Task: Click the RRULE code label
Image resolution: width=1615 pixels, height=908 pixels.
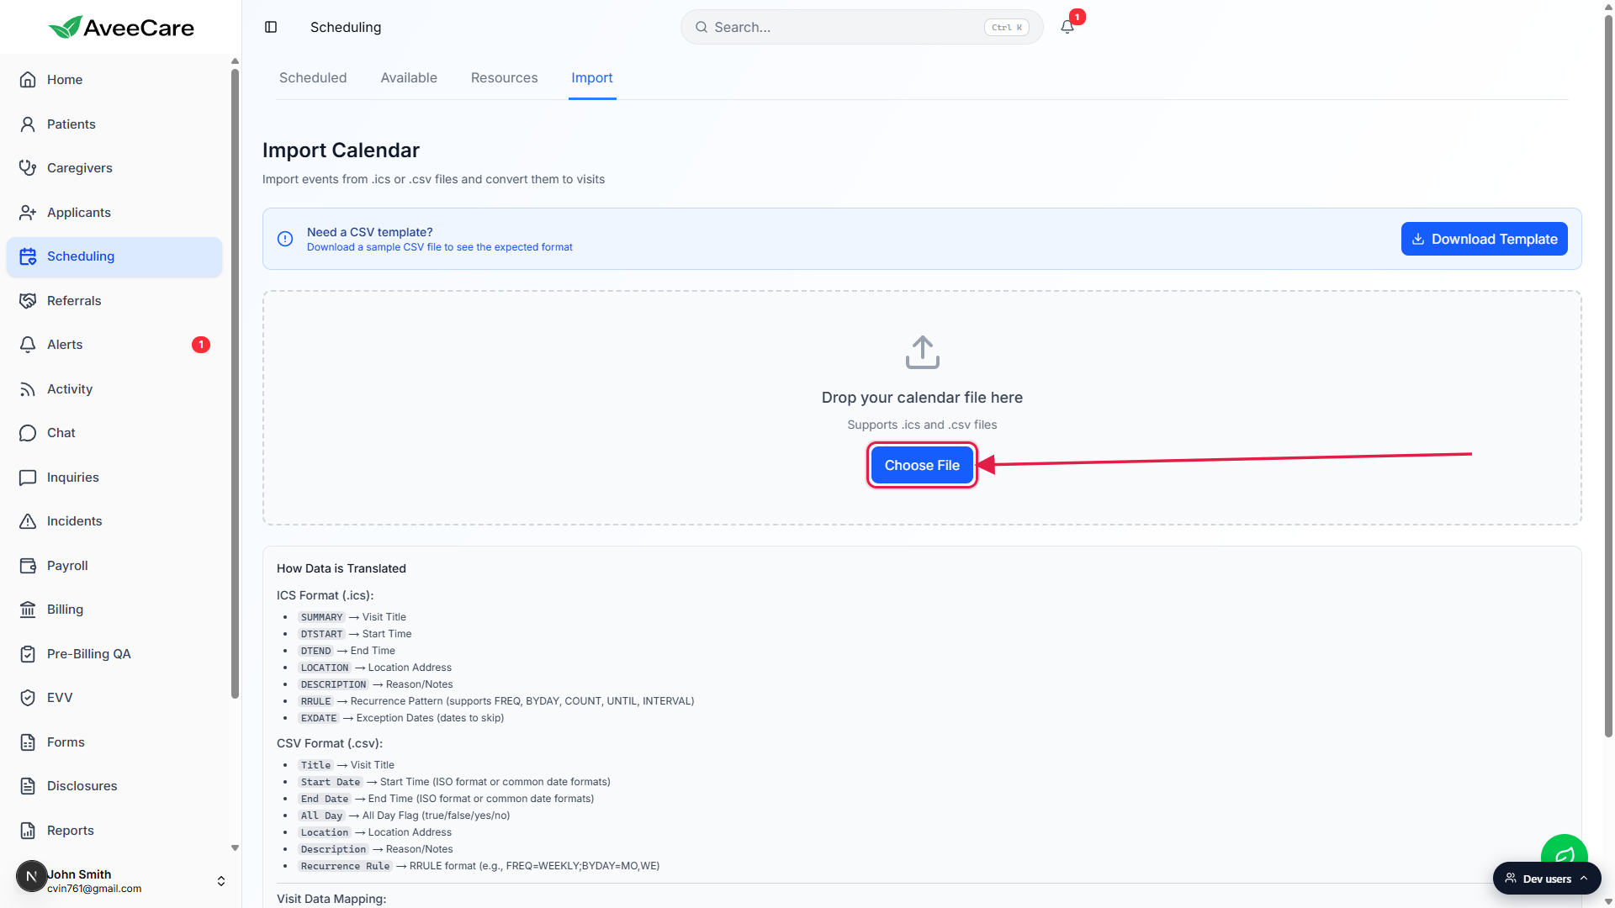Action: 316,701
